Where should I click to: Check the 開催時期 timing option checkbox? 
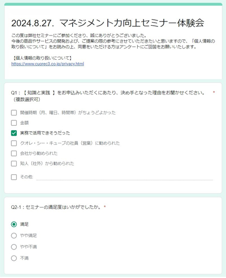[14, 113]
